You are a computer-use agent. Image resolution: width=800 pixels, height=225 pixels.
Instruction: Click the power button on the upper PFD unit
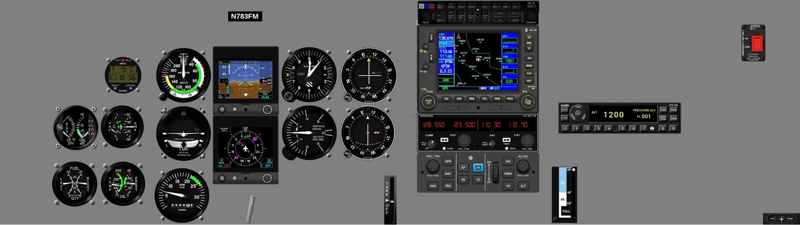coord(222,109)
